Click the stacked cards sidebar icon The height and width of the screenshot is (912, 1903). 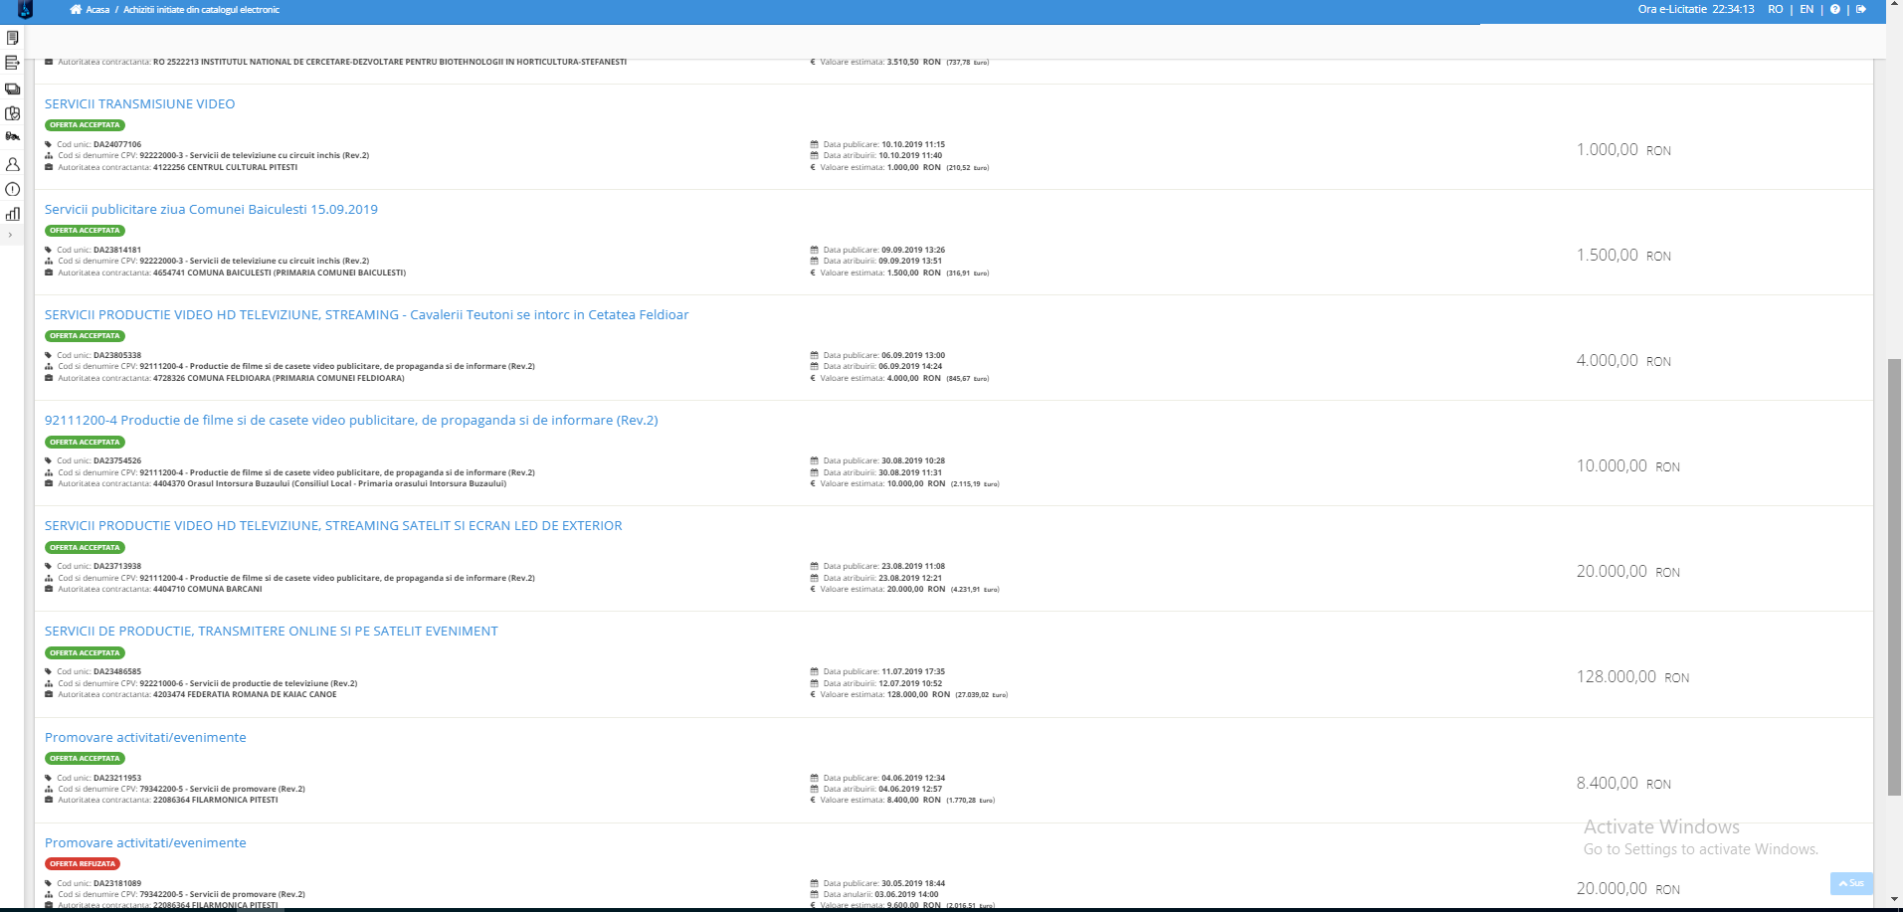click(x=12, y=89)
